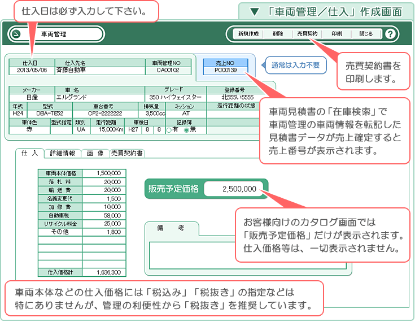Click the 削除 button
Screen dimensions: 415x322
click(x=278, y=34)
